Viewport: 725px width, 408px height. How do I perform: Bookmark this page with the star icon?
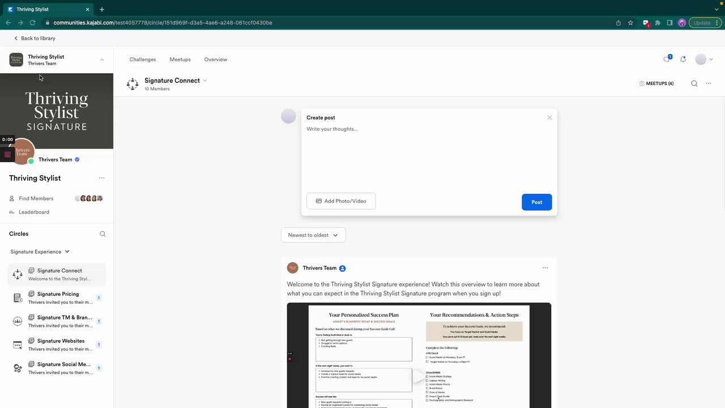click(x=630, y=23)
